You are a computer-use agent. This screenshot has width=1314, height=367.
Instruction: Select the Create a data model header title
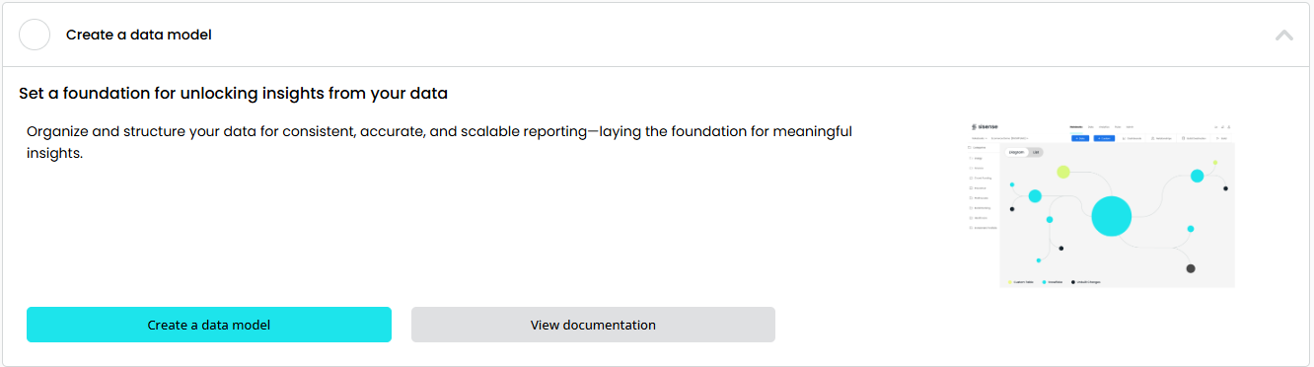pyautogui.click(x=139, y=35)
